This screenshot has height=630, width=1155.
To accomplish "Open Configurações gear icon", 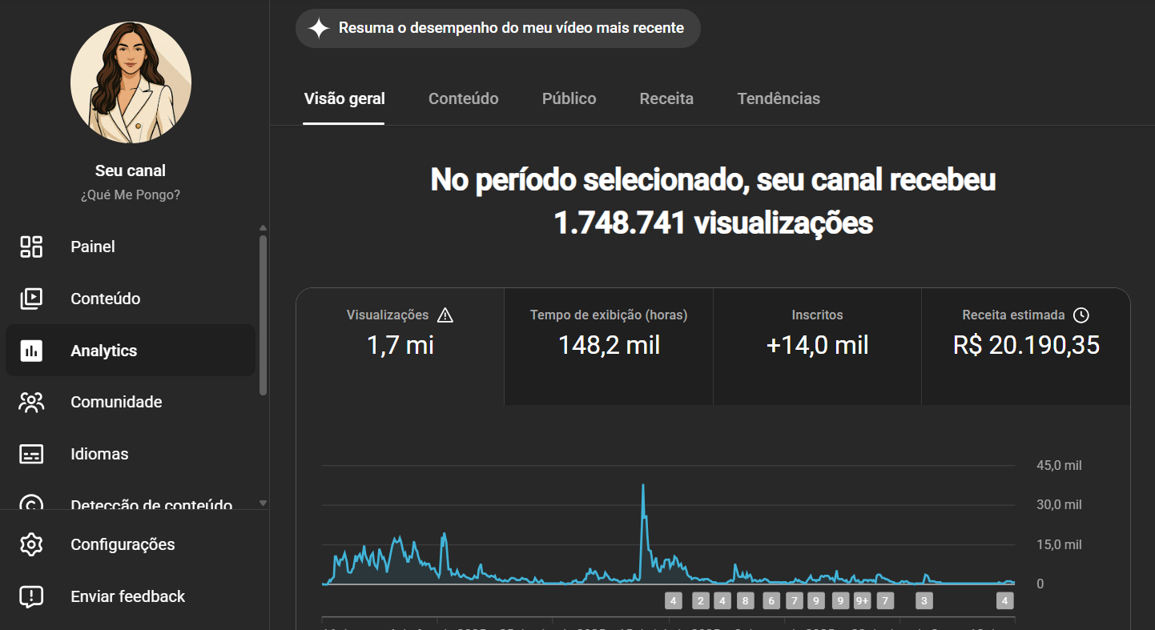I will (31, 544).
